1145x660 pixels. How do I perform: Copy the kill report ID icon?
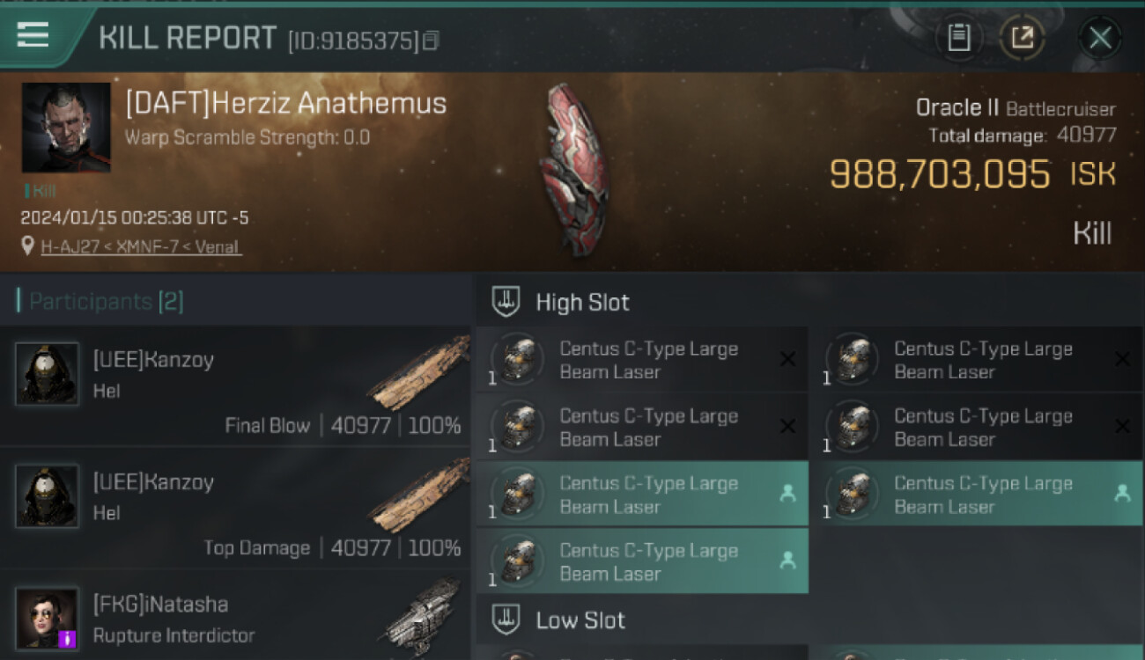click(x=430, y=40)
